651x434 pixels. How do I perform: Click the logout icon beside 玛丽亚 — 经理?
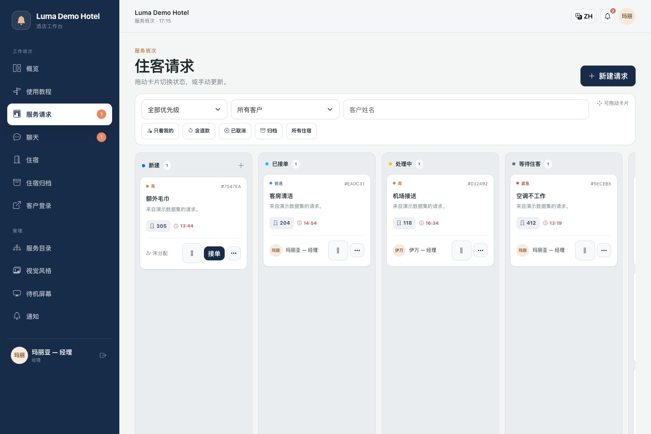tap(103, 355)
